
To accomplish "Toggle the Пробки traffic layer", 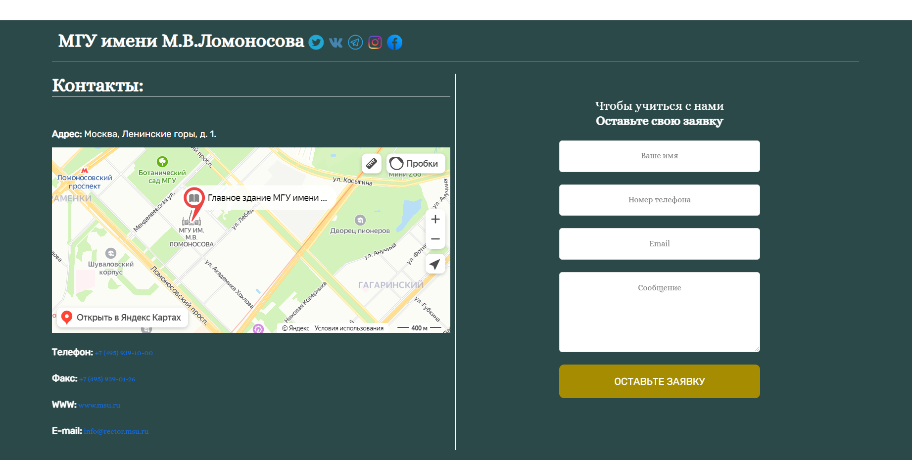I will point(416,163).
